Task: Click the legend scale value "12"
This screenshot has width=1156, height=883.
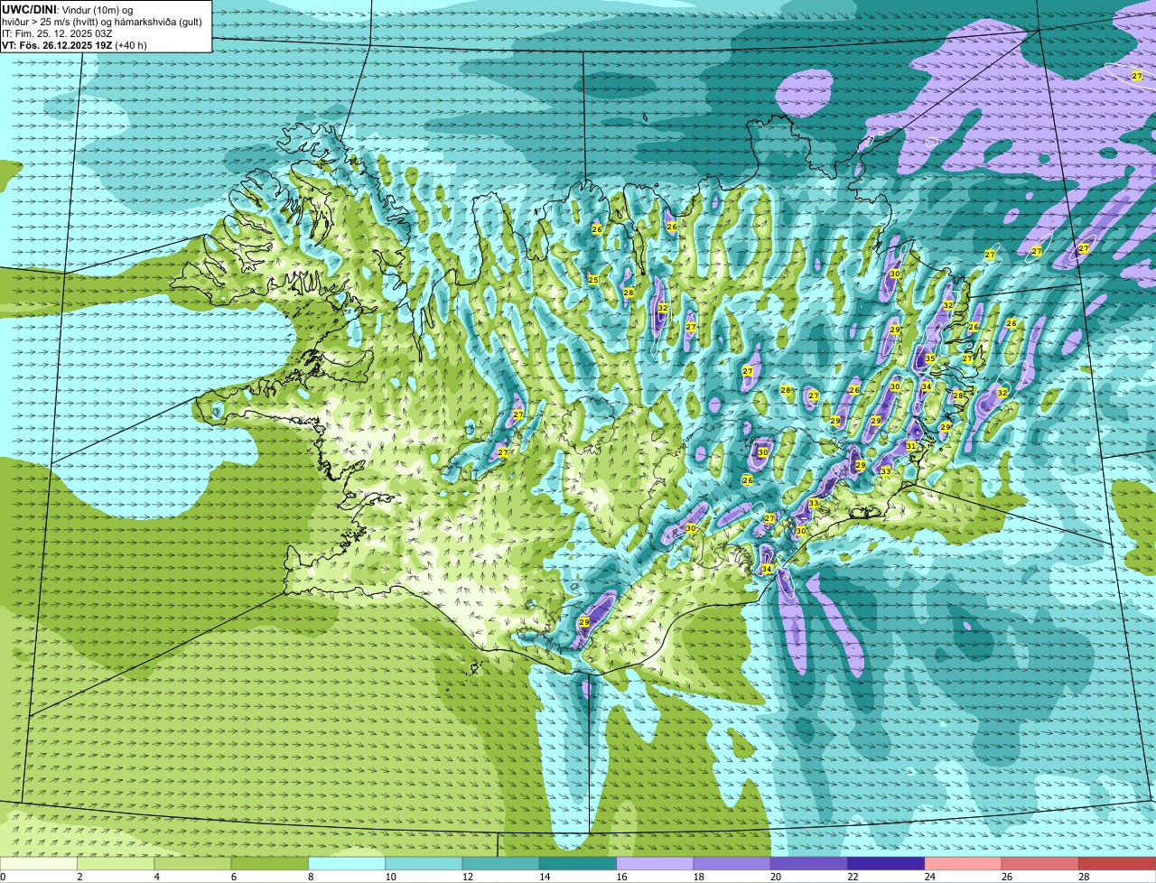Action: [x=467, y=877]
